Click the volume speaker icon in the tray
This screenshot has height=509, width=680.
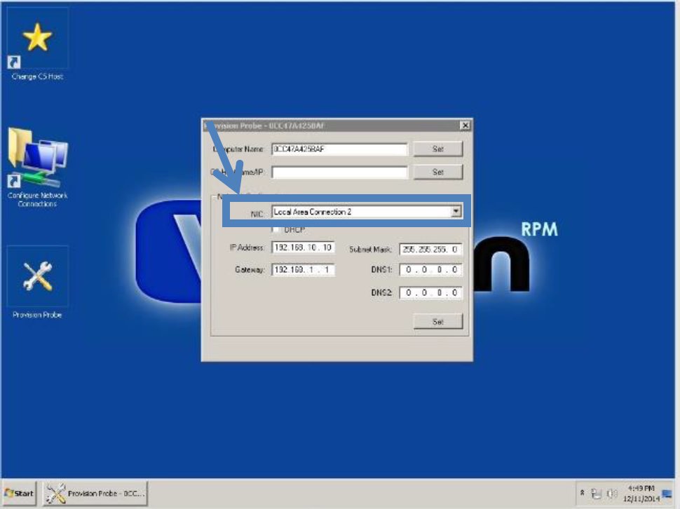pyautogui.click(x=612, y=493)
